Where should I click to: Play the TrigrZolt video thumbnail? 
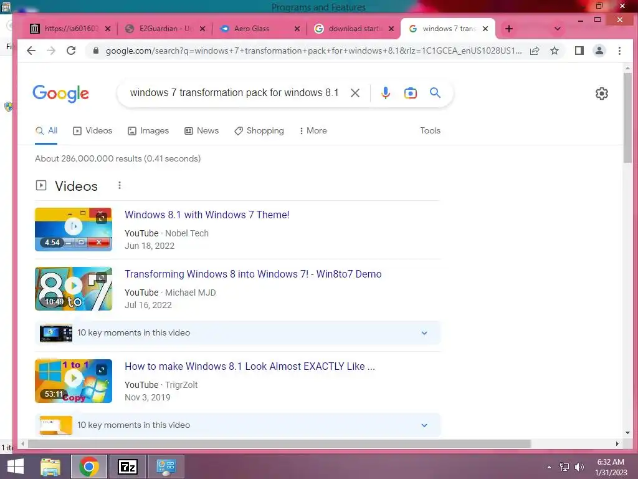click(74, 381)
